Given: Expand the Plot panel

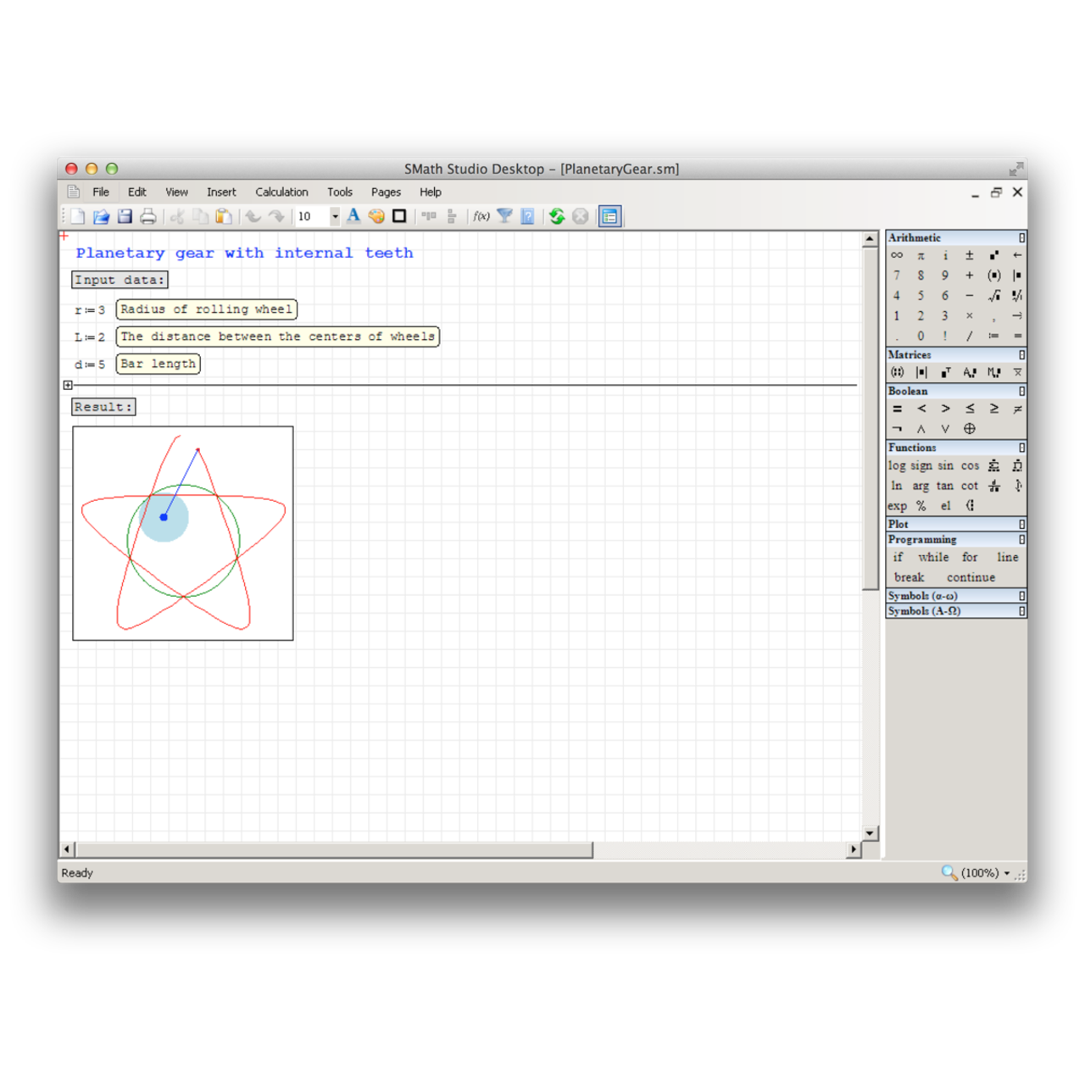Looking at the screenshot, I should point(1021,525).
